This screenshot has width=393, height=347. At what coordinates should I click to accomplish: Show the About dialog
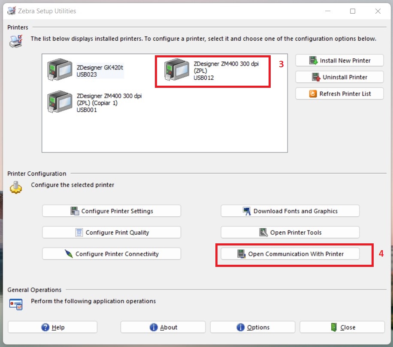pyautogui.click(x=163, y=327)
